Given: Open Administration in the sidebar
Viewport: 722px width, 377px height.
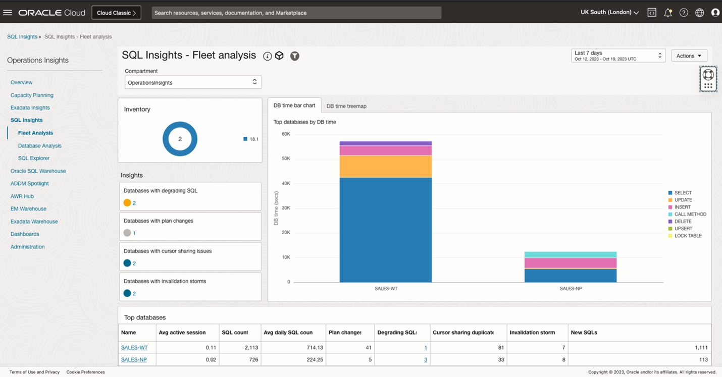Looking at the screenshot, I should [28, 247].
